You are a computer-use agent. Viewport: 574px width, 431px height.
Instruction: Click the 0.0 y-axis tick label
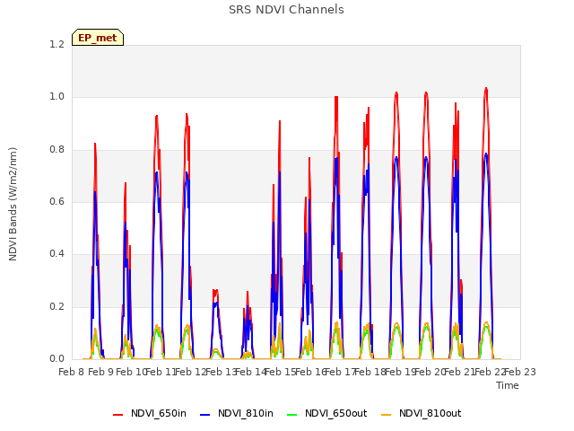pyautogui.click(x=57, y=358)
